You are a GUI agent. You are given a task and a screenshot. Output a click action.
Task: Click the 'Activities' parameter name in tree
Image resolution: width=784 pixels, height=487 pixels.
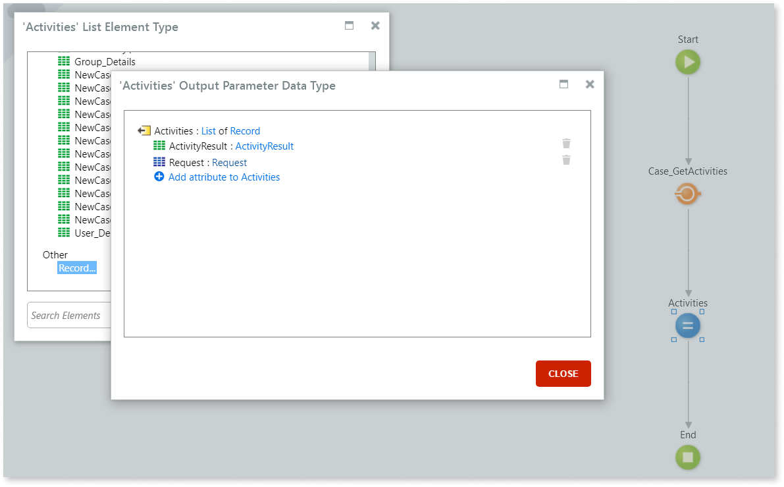pos(174,131)
